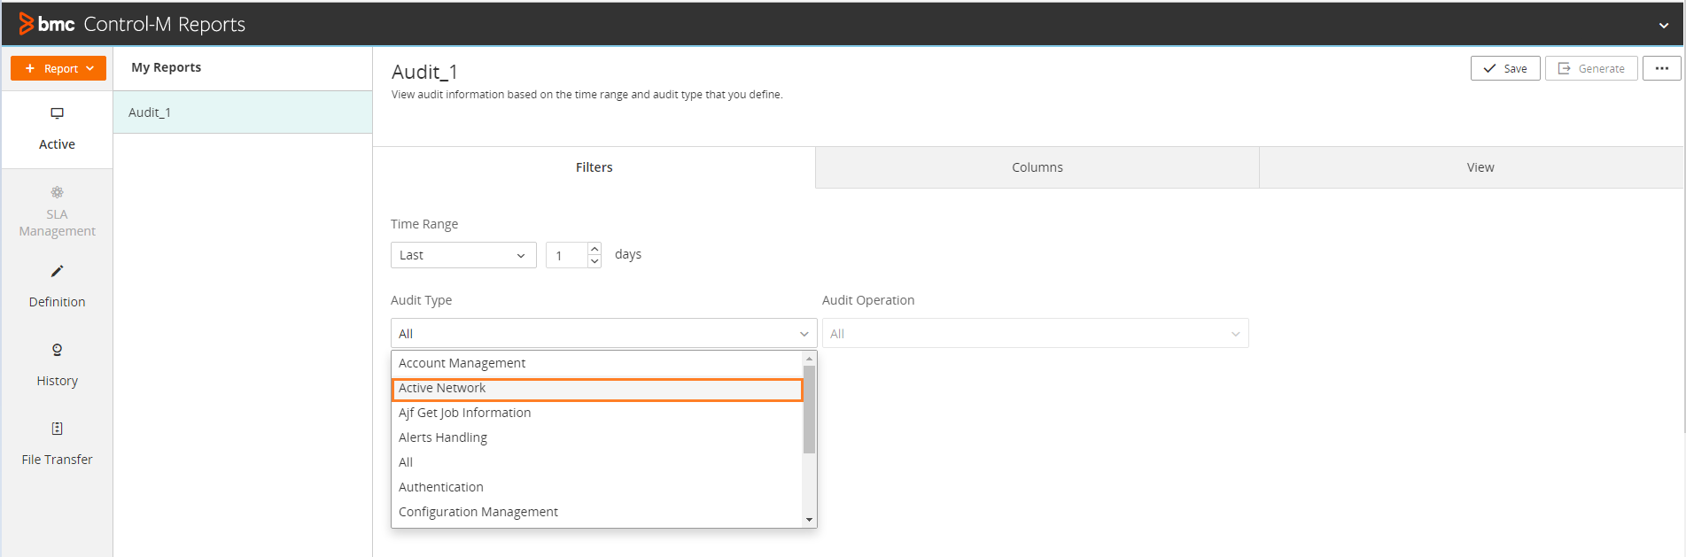1686x557 pixels.
Task: Increase the days value with up arrow
Action: click(x=594, y=249)
